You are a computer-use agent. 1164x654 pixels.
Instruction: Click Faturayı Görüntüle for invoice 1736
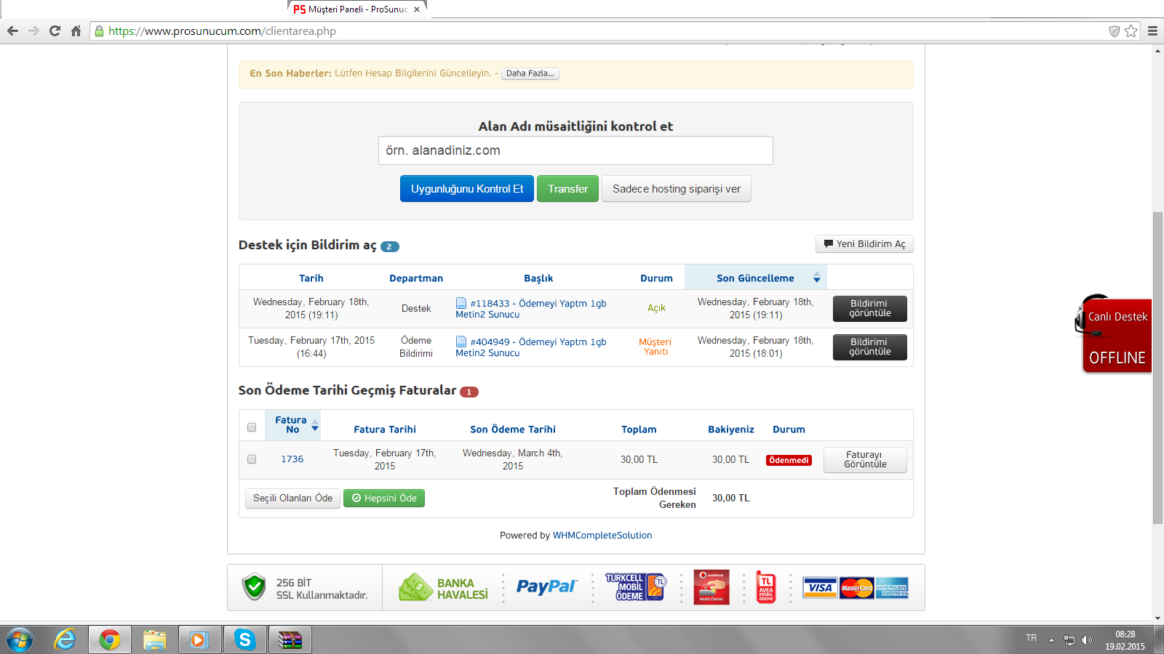865,460
